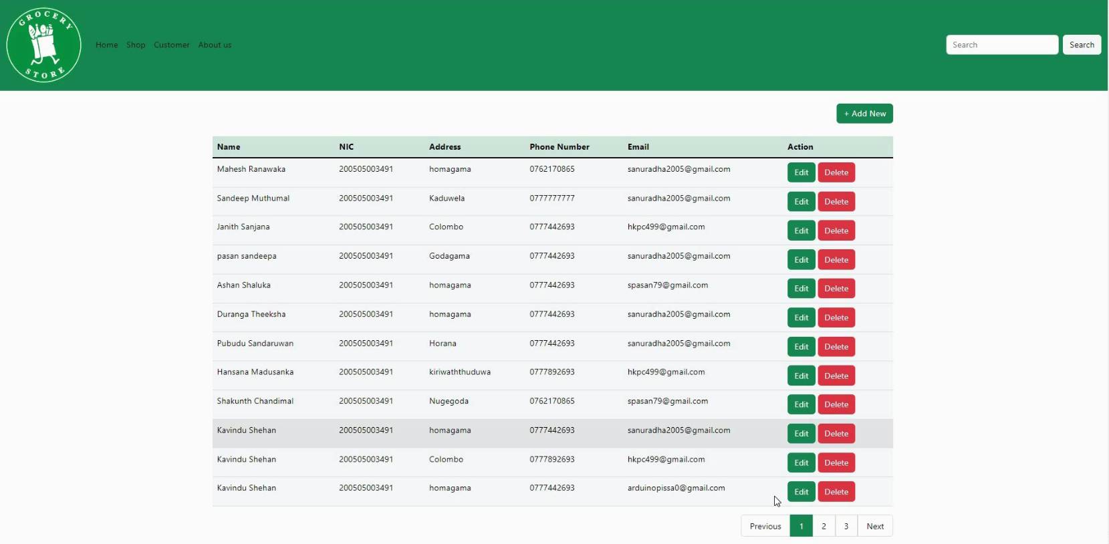1109x544 pixels.
Task: Delete the pasan sandeepa customer
Action: click(x=836, y=260)
